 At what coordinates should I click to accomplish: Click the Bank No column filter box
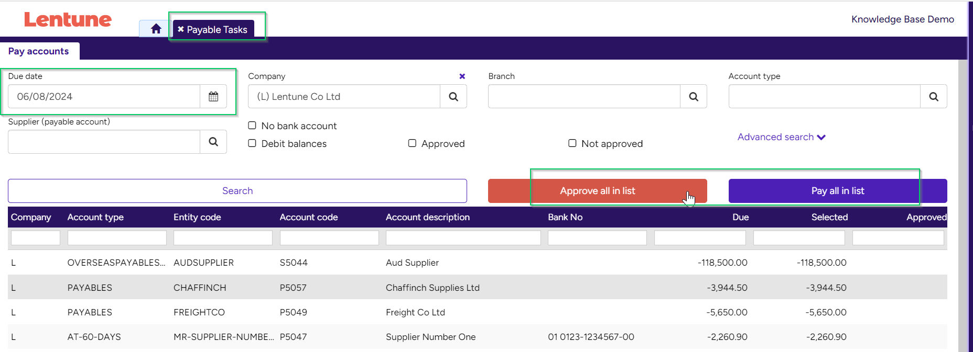coord(597,238)
